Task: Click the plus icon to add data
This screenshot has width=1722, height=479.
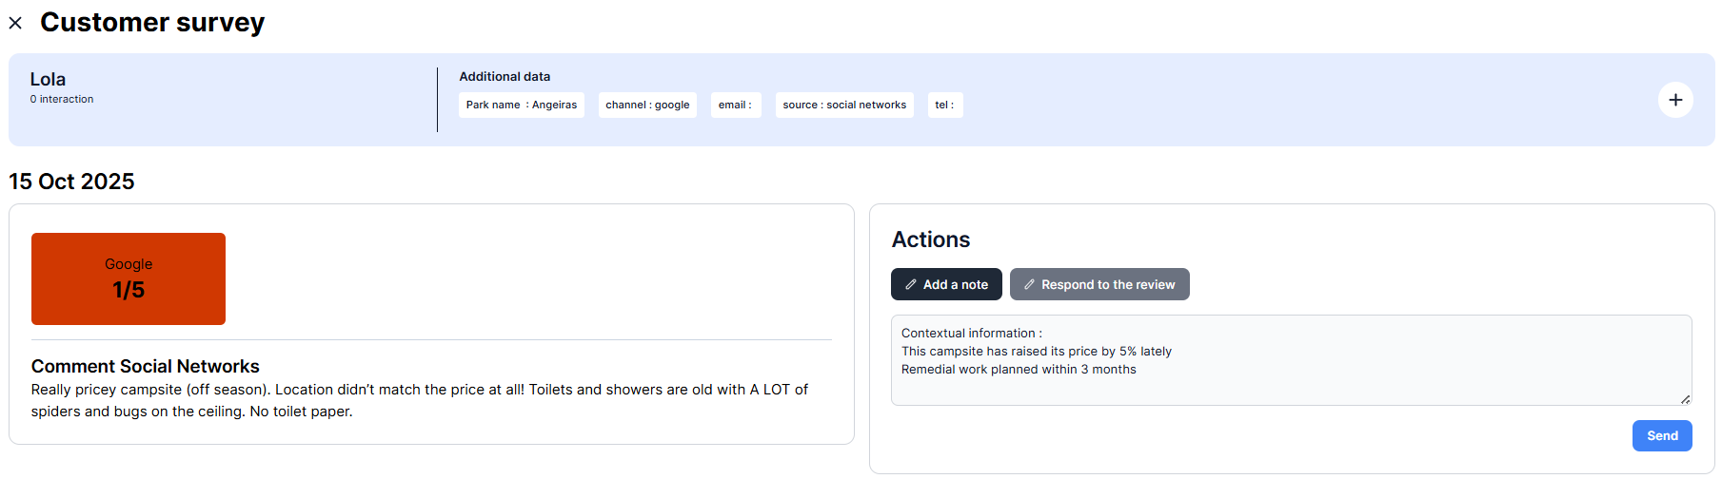Action: (x=1674, y=100)
